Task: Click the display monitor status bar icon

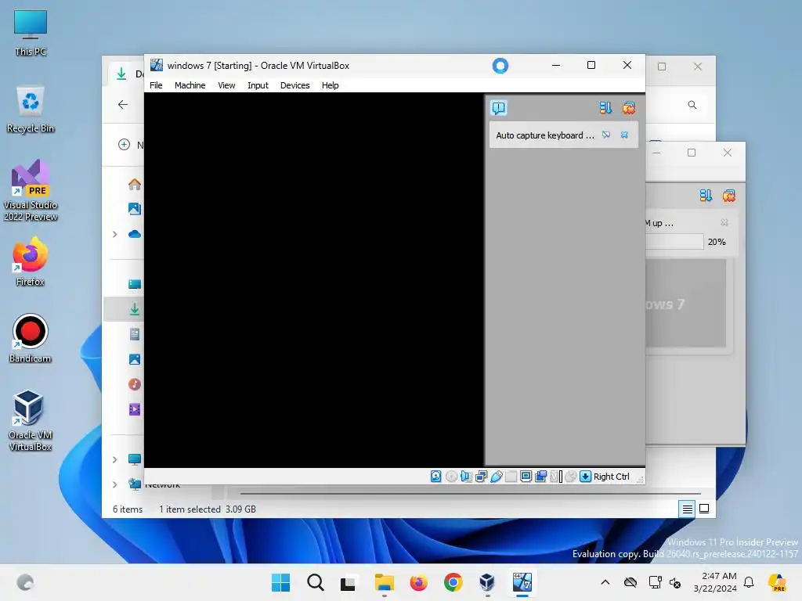Action: 526,477
